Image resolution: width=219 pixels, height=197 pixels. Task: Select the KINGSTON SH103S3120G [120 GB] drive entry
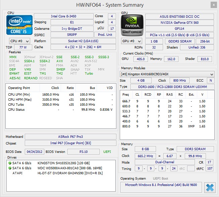click(61, 163)
